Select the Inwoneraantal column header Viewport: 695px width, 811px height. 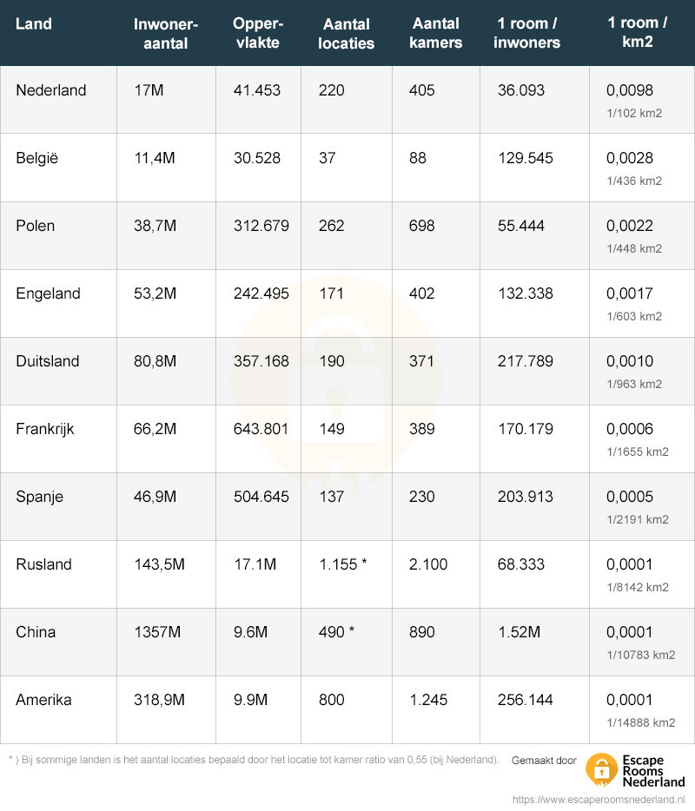click(166, 34)
